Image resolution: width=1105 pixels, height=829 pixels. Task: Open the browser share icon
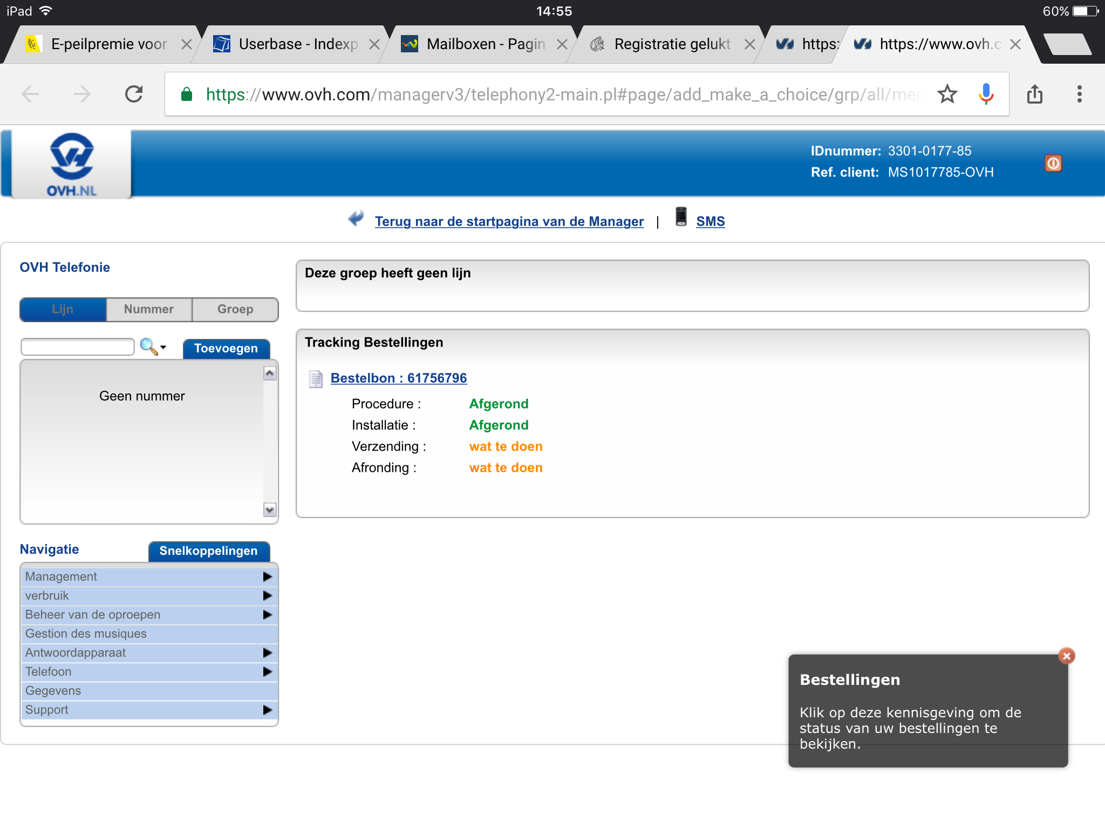pyautogui.click(x=1034, y=94)
